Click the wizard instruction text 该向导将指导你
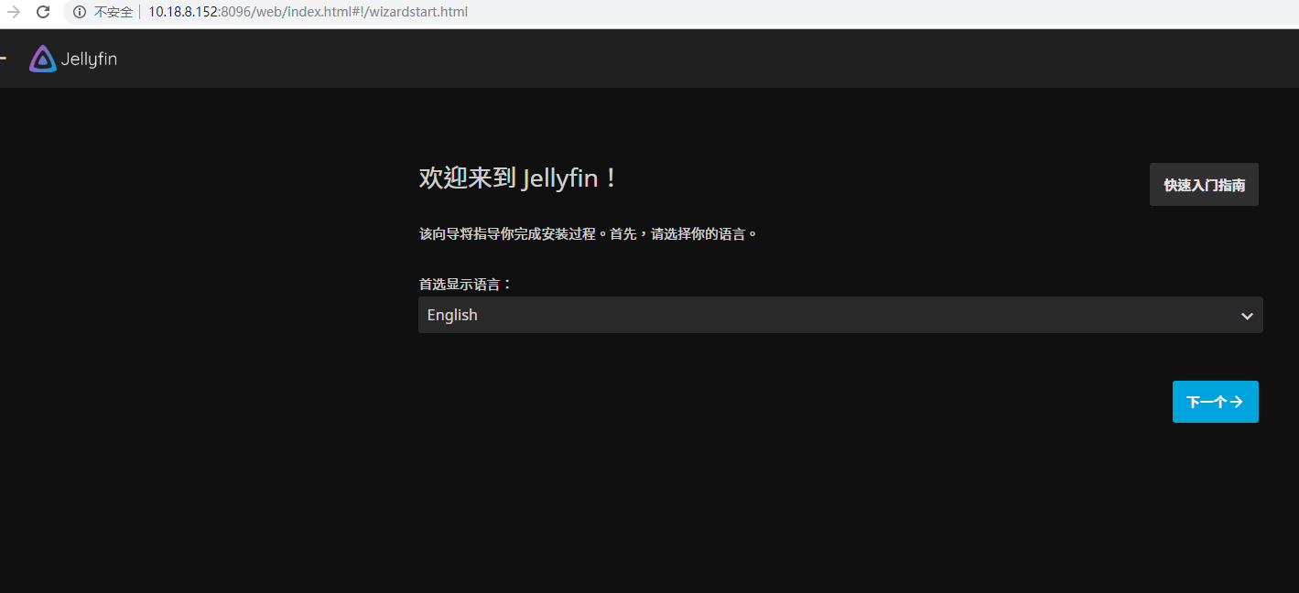 [588, 233]
